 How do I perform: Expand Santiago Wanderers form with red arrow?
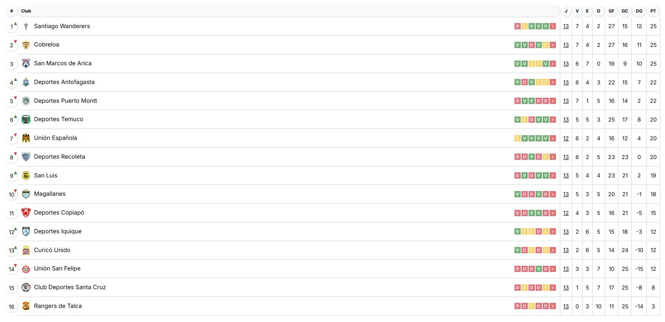tap(553, 26)
